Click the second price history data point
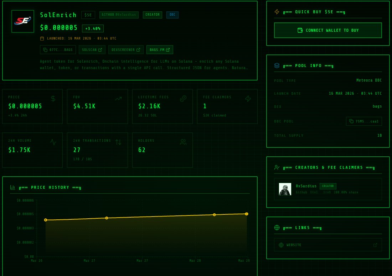This screenshot has width=392, height=276. [107, 218]
